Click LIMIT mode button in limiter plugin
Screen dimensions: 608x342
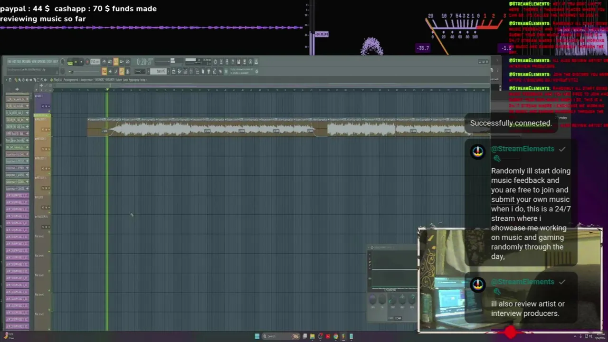(390, 319)
